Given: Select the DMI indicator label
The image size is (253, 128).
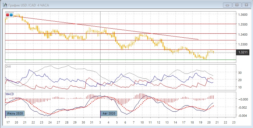Looking at the screenshot, I should [9, 67].
